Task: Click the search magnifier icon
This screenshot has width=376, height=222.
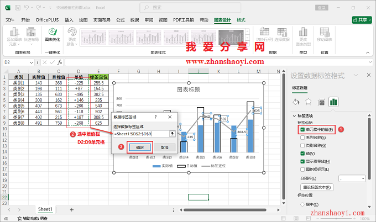Action: (147, 8)
